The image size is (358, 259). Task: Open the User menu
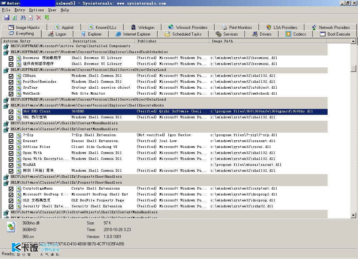(52, 10)
